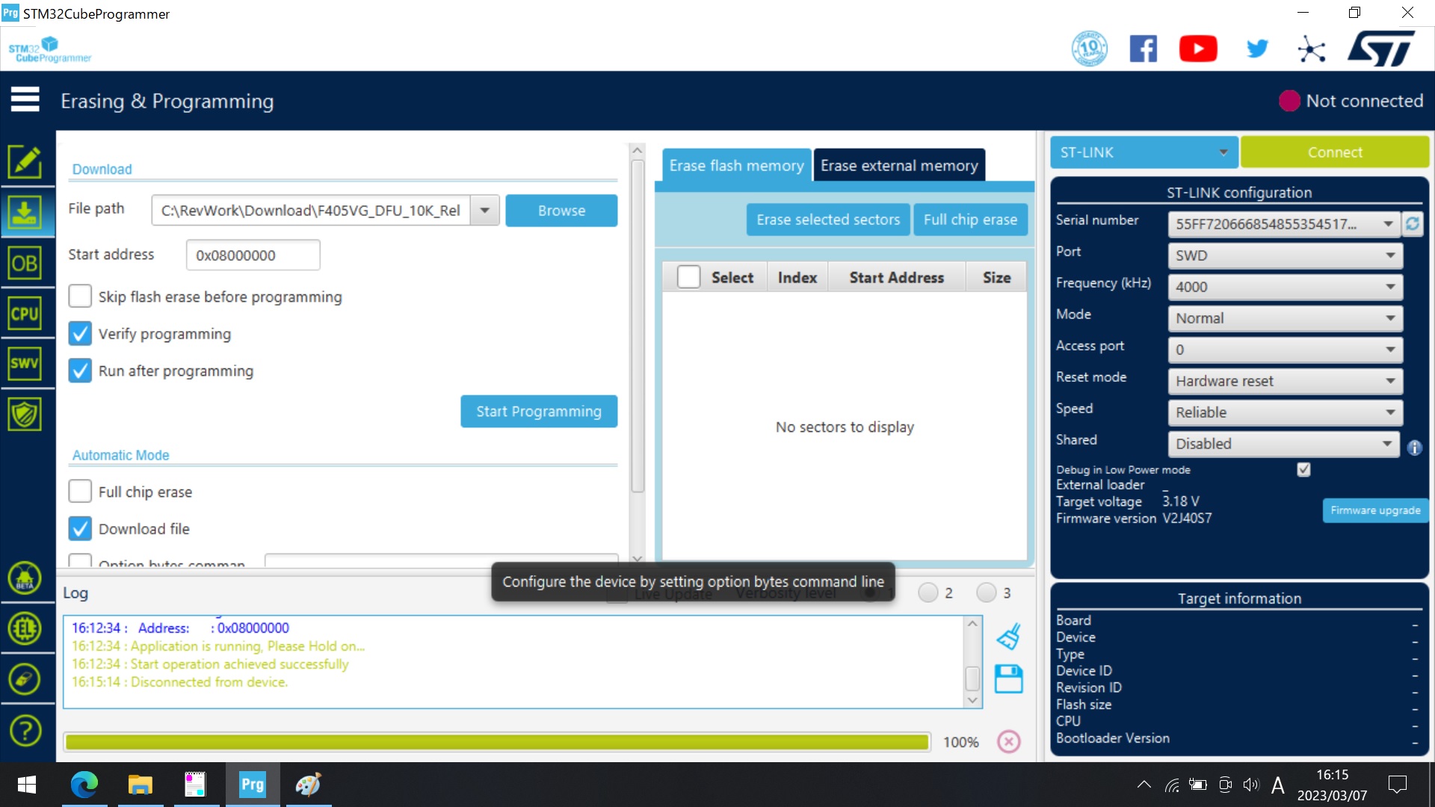This screenshot has width=1435, height=807.
Task: Open the CPU panel
Action: click(25, 314)
